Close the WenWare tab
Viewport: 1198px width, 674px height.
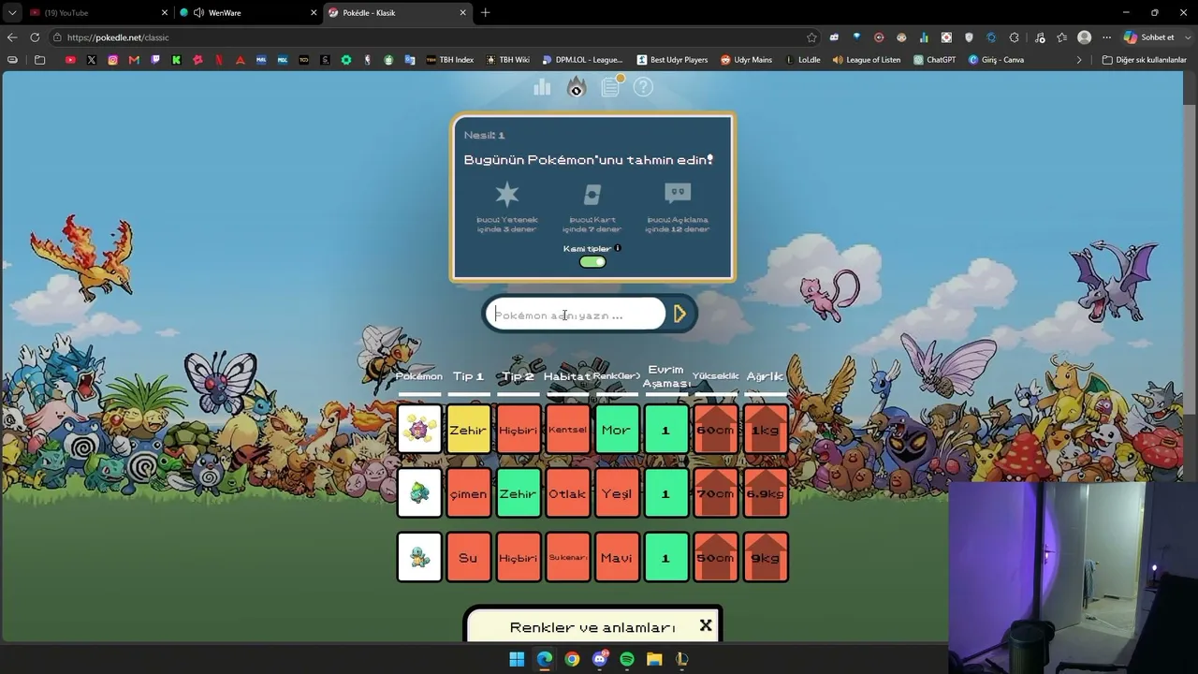coord(314,13)
